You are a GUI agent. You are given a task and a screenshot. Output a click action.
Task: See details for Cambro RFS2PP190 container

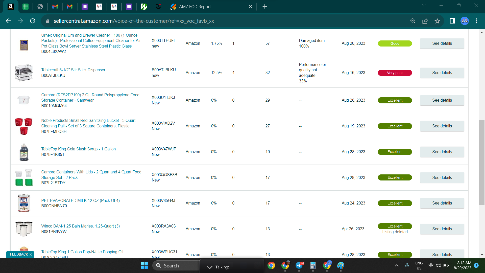(x=442, y=100)
